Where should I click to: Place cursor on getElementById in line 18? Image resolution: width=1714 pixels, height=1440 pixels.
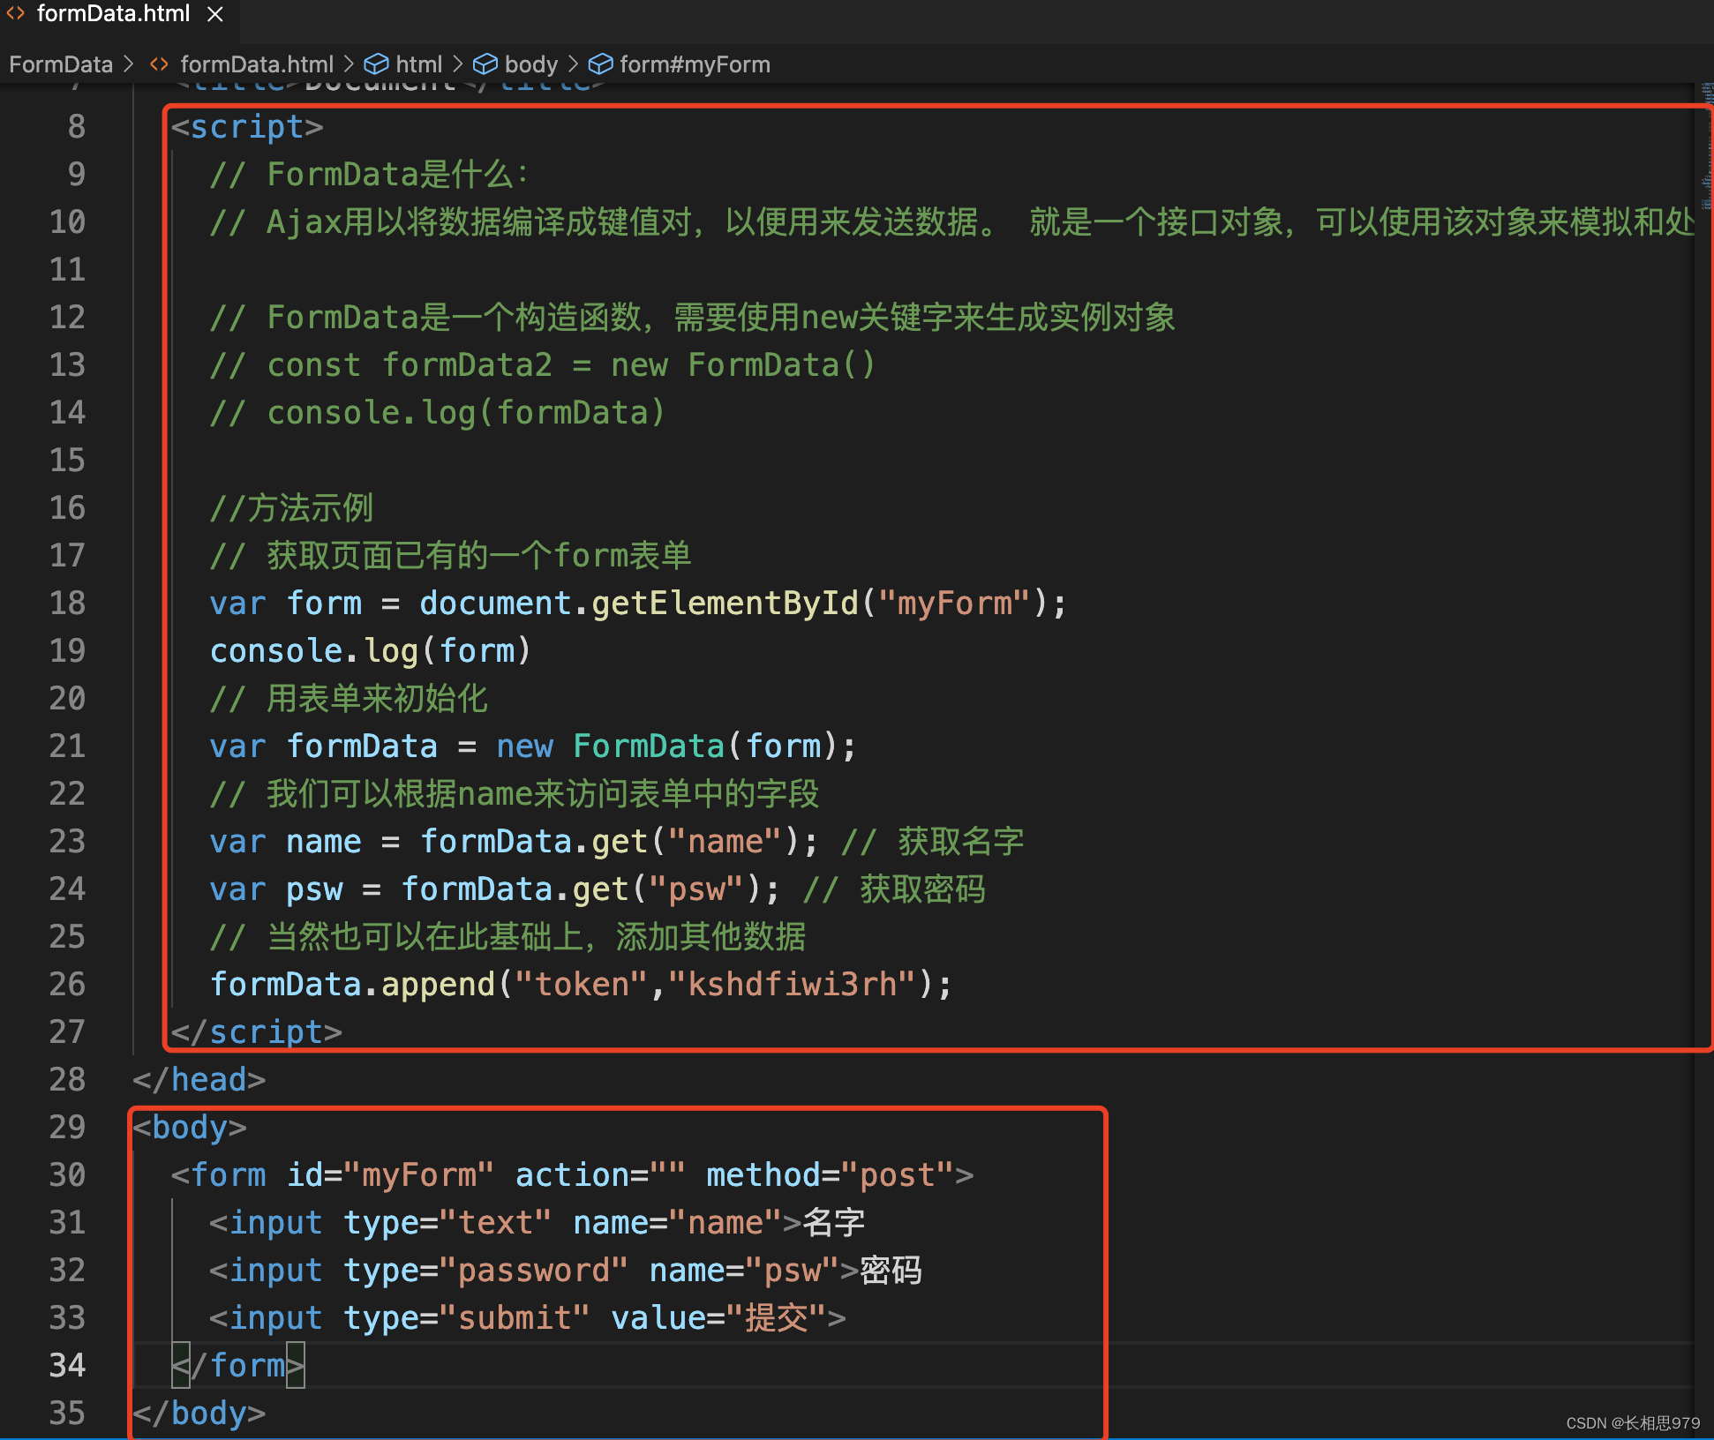[724, 603]
